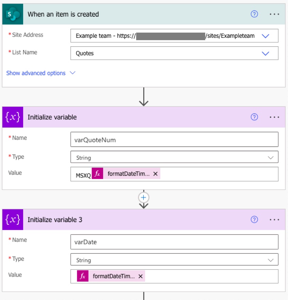288x300 pixels.
Task: Insert a new step with plus button
Action: tap(144, 198)
